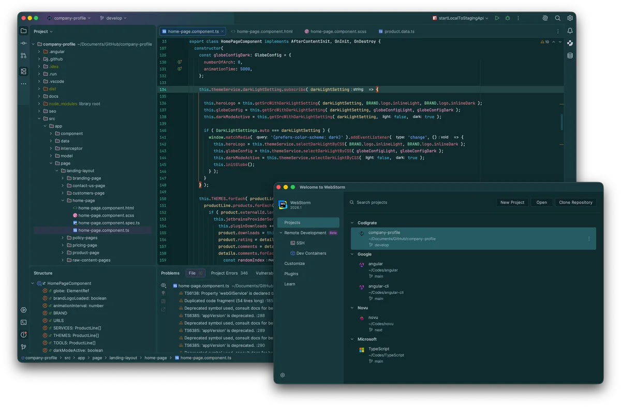This screenshot has width=621, height=407.
Task: Click the Search projects field
Action: (419, 202)
